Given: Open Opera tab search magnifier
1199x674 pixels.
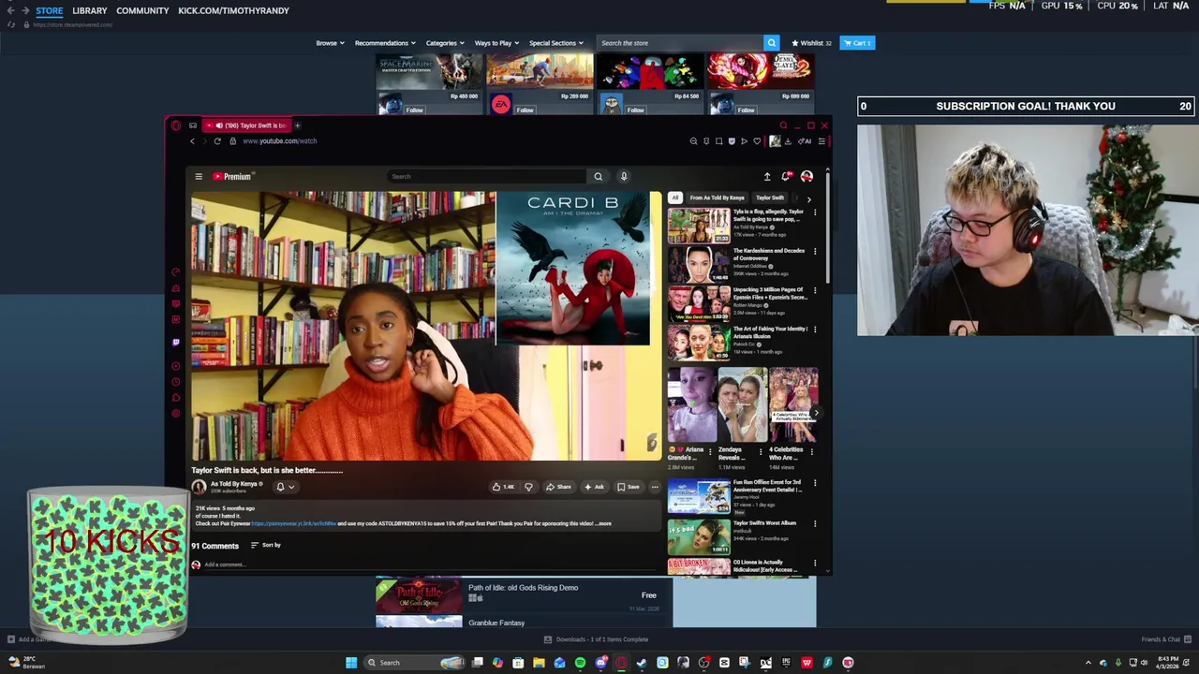Looking at the screenshot, I should [x=784, y=125].
